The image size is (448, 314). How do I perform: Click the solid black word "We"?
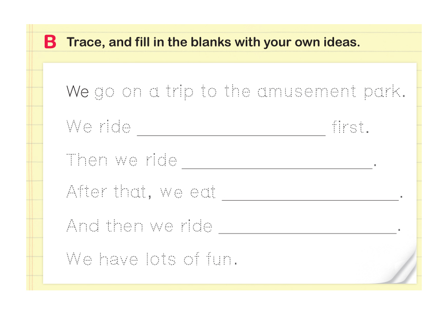tap(78, 92)
